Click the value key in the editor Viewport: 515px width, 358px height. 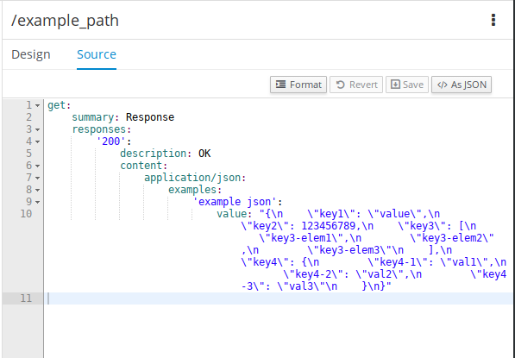tap(231, 214)
